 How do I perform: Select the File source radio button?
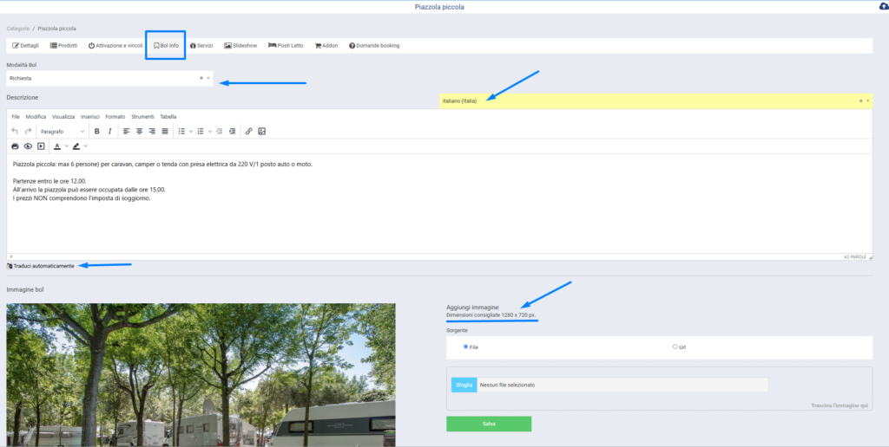point(465,347)
